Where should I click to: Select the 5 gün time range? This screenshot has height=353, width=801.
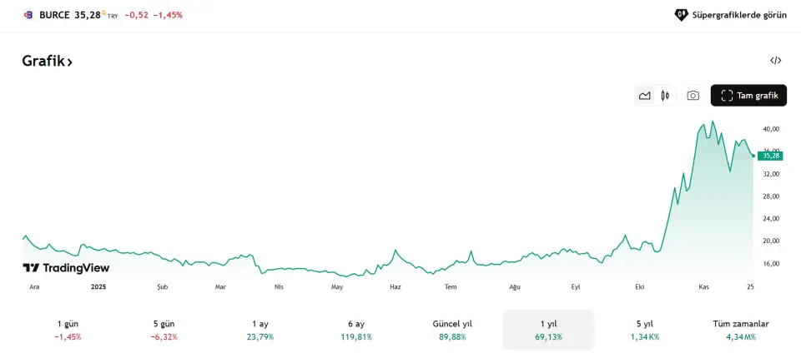164,330
